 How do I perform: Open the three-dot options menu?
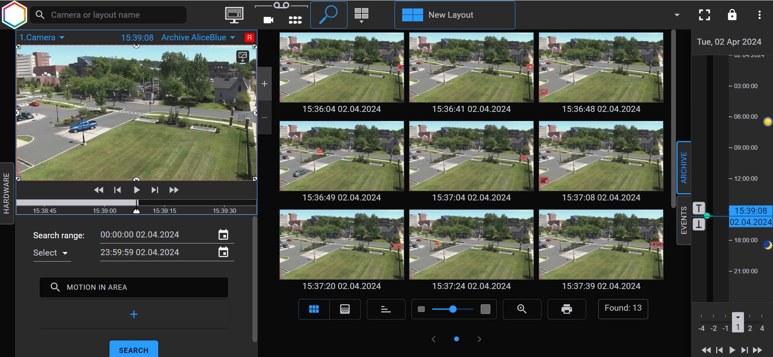[x=759, y=15]
